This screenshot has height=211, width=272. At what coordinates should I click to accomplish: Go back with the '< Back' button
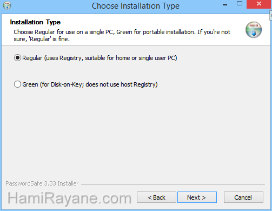coord(156,197)
